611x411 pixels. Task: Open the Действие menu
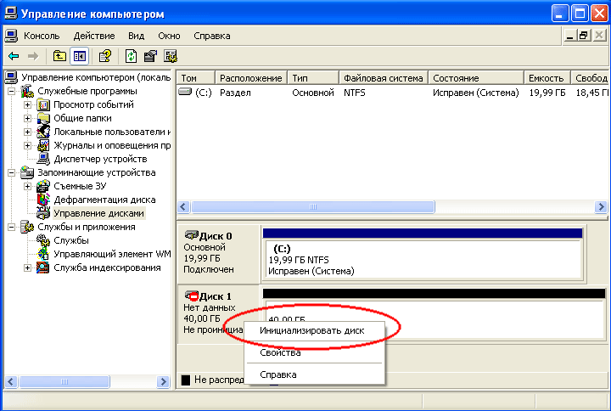[x=93, y=36]
